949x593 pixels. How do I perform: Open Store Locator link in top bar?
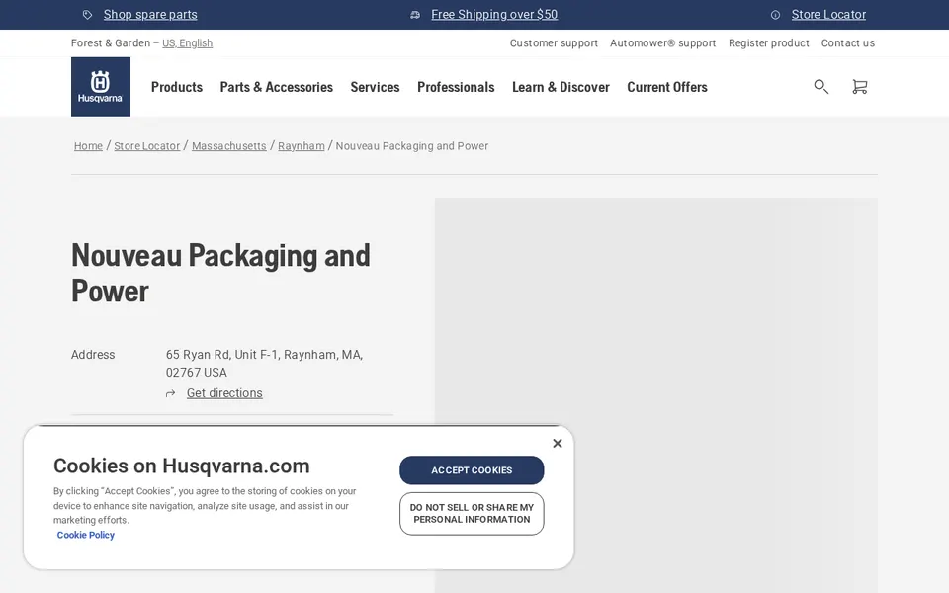(x=828, y=15)
